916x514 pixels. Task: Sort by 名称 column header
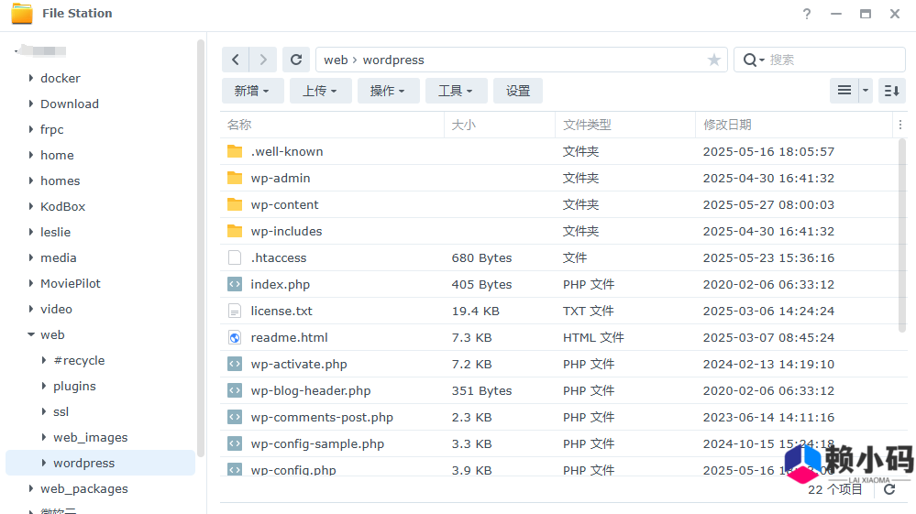pos(332,125)
